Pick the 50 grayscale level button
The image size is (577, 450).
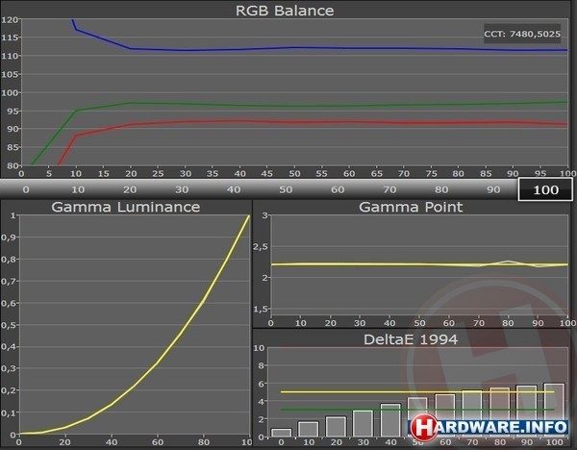[x=286, y=189]
